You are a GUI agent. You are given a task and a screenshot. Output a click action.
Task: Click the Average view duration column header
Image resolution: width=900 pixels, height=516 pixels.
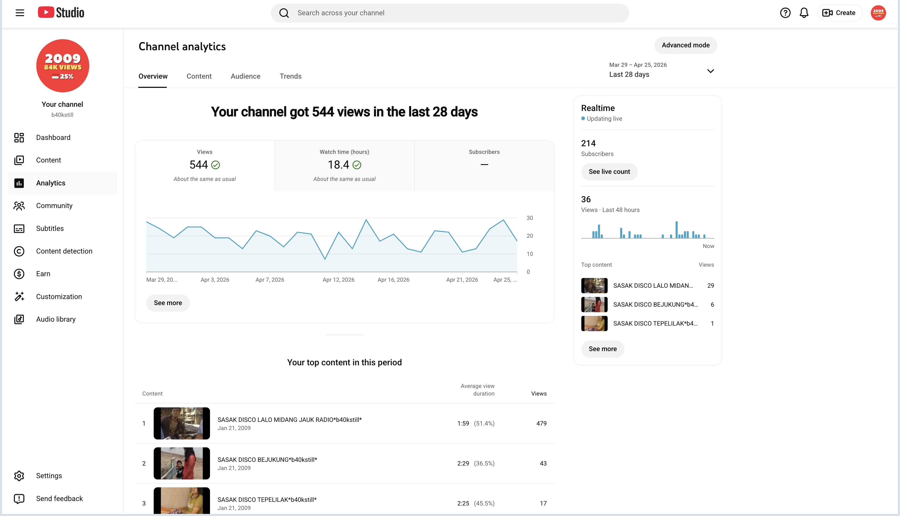point(477,390)
